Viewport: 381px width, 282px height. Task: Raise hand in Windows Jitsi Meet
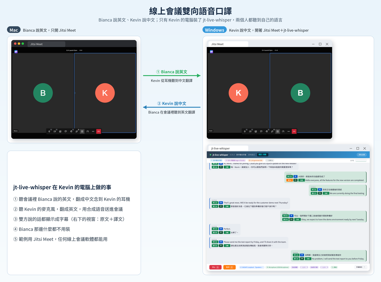click(x=267, y=131)
